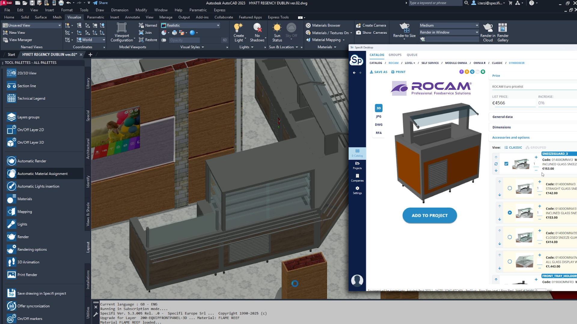Switch to Annotate ribbon tab
The width and height of the screenshot is (577, 324).
[132, 17]
